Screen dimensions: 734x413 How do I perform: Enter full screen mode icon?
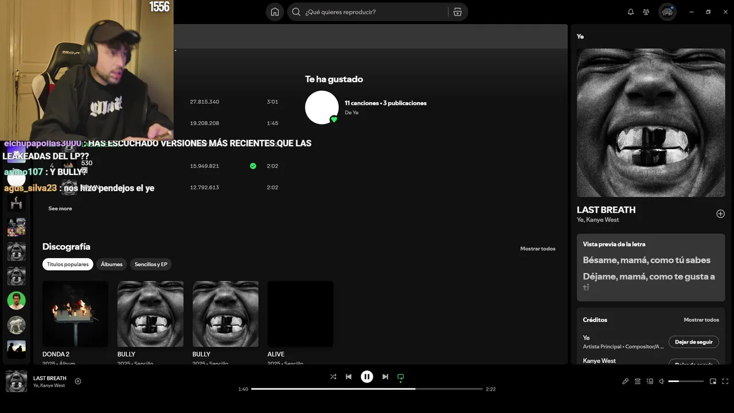pos(725,381)
